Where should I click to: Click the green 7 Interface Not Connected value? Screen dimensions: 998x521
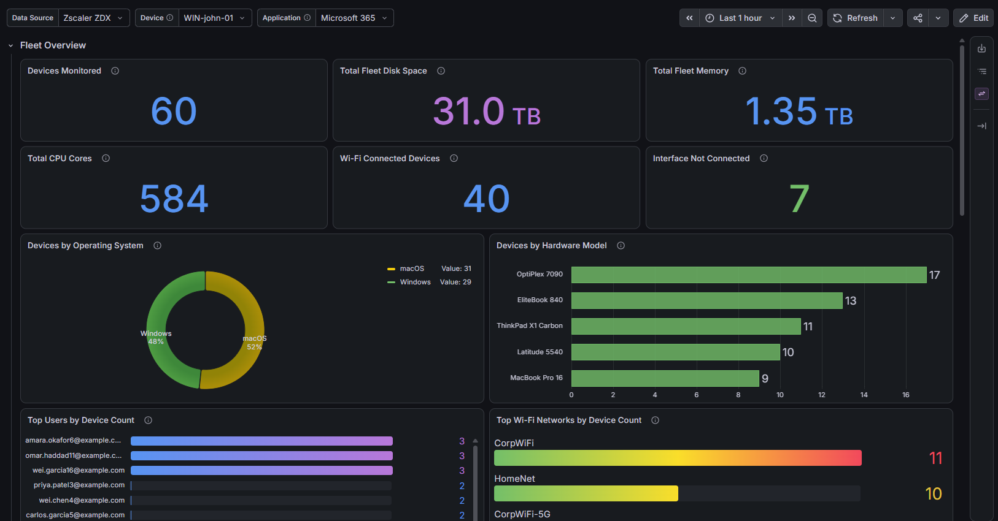coord(799,199)
